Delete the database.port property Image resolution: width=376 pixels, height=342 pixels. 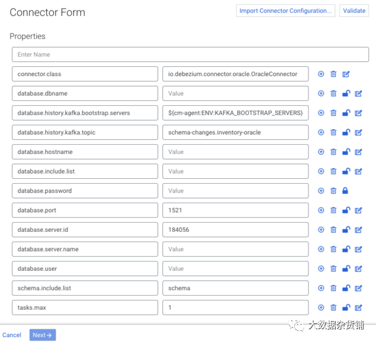coord(333,210)
